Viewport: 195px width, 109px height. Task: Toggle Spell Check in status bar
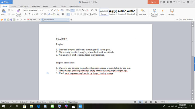tap(73, 102)
